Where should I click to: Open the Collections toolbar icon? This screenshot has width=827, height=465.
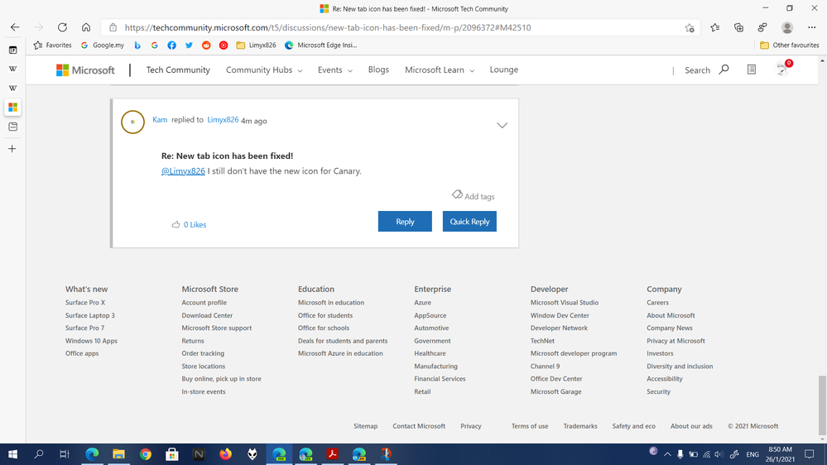click(738, 27)
